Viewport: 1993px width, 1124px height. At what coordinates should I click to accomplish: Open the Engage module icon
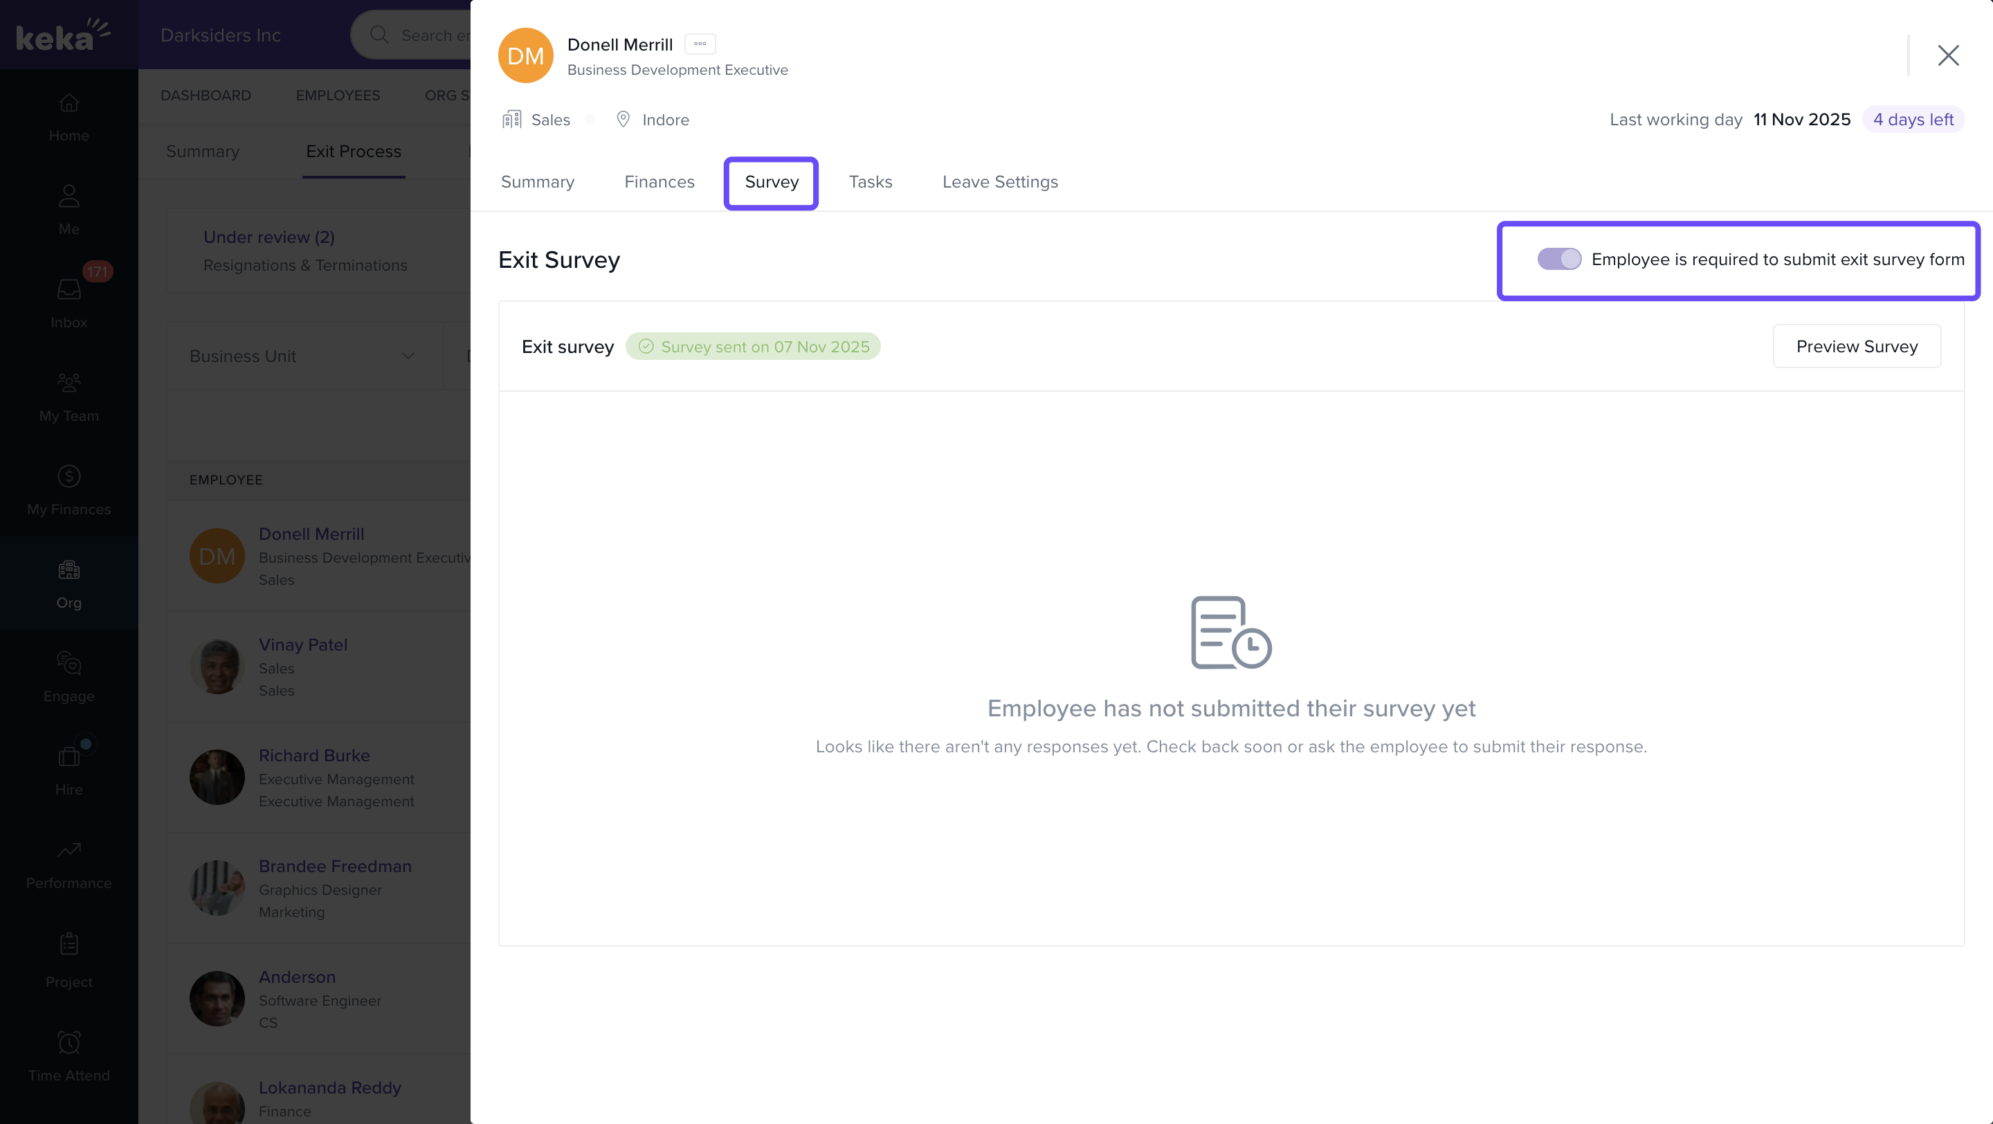[69, 664]
